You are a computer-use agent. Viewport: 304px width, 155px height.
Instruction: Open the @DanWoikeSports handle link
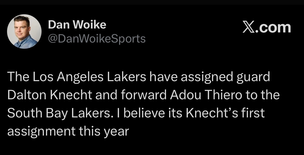click(97, 39)
